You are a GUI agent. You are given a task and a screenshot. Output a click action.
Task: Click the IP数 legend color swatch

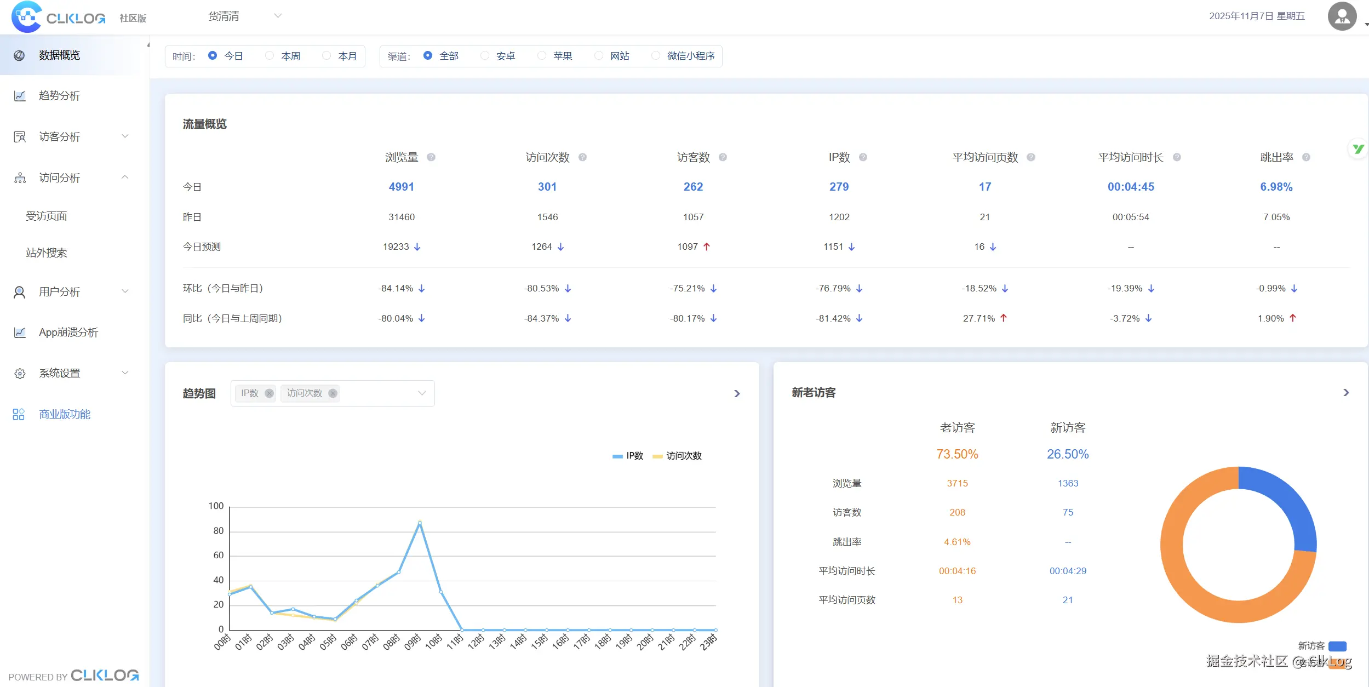[x=617, y=456]
